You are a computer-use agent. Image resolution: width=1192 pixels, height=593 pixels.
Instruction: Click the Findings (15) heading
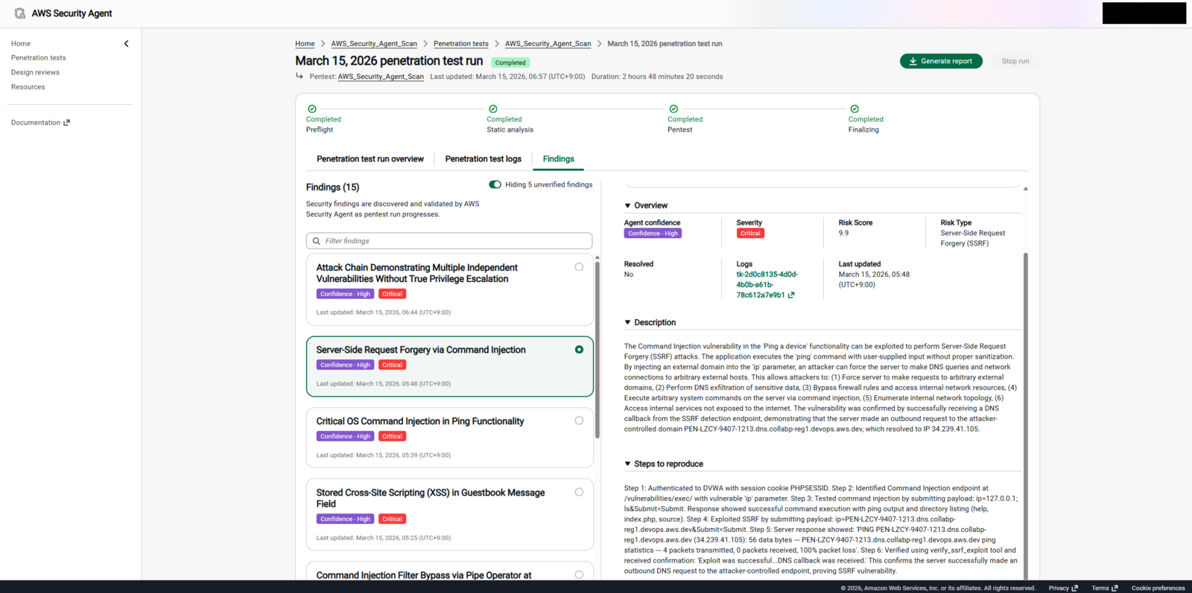coord(332,187)
